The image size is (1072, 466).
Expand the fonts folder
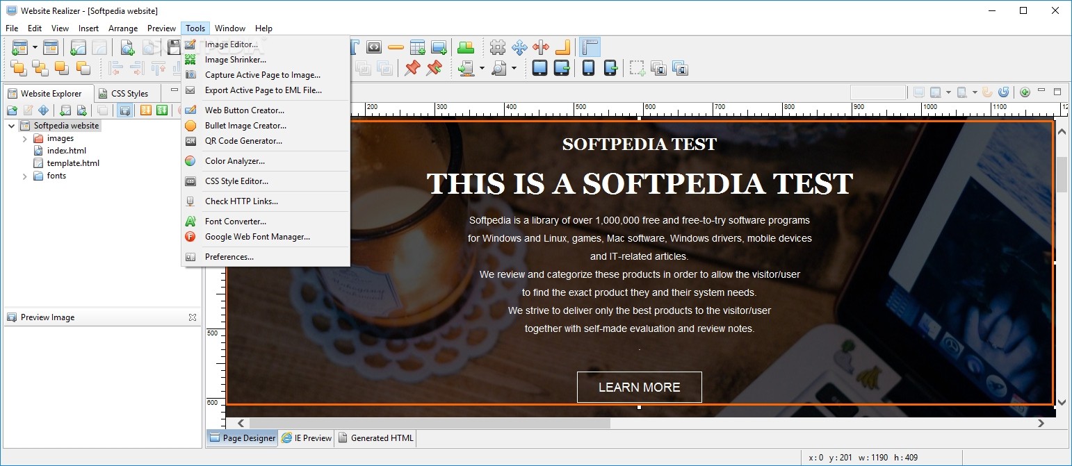(25, 176)
